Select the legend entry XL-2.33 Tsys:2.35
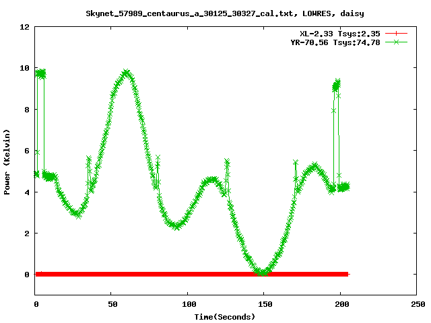 [x=339, y=34]
